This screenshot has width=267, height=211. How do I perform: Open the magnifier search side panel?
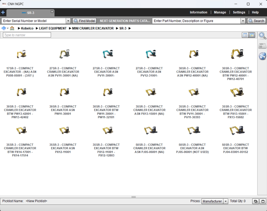pyautogui.click(x=262, y=36)
